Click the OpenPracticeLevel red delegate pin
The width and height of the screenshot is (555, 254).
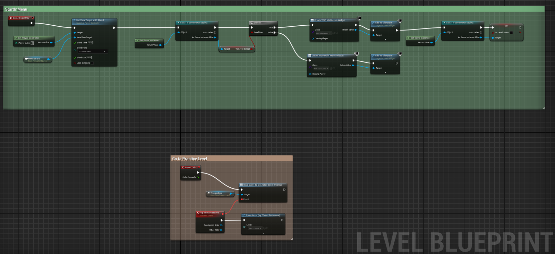[222, 214]
